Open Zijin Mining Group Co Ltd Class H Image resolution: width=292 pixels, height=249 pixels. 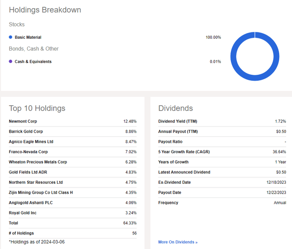[x=41, y=192]
